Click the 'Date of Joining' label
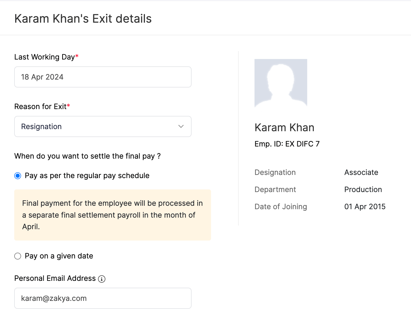 tap(281, 207)
